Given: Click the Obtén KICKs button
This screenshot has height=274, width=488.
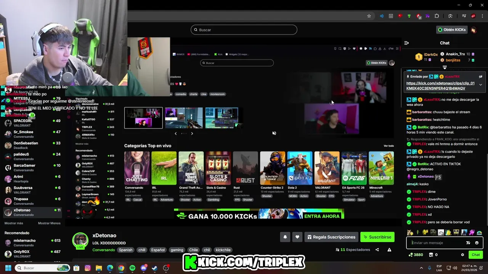Looking at the screenshot, I should click(452, 30).
